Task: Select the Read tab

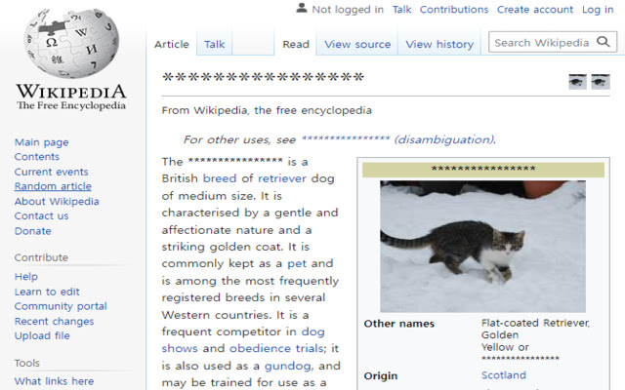Action: coord(296,44)
